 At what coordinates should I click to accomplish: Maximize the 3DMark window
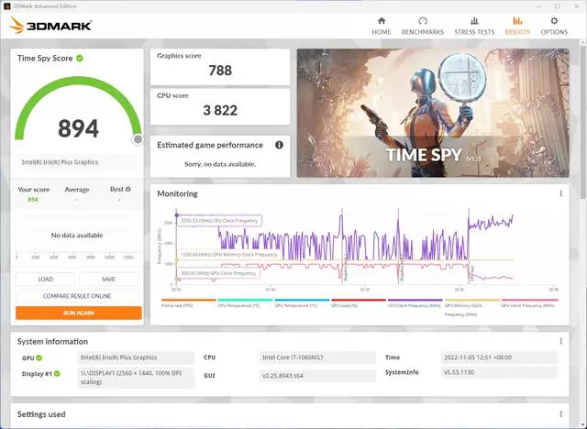pyautogui.click(x=557, y=6)
